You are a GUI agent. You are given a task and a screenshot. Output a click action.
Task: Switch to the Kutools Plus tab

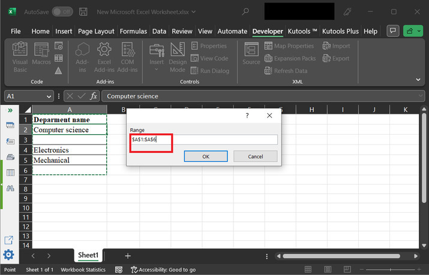[340, 31]
